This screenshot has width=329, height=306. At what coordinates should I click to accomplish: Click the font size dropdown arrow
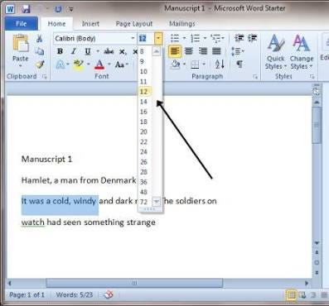[158, 38]
